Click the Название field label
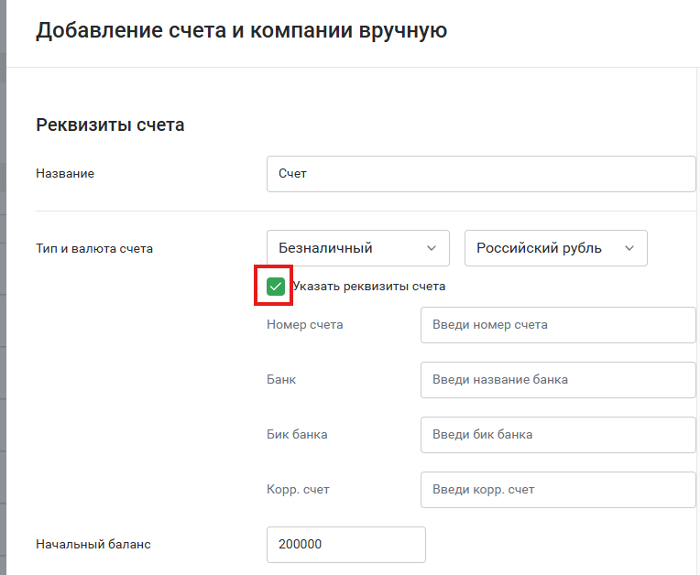This screenshot has height=575, width=700. click(65, 174)
